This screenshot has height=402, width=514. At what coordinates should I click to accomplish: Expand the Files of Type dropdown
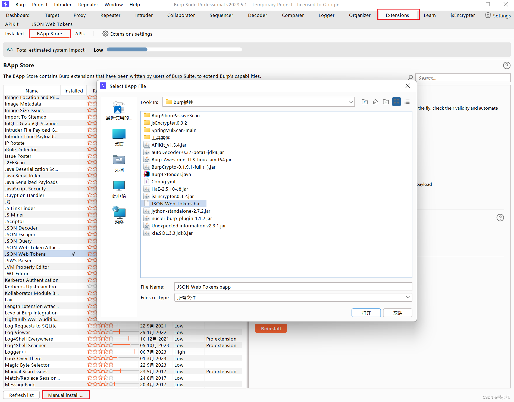point(408,297)
